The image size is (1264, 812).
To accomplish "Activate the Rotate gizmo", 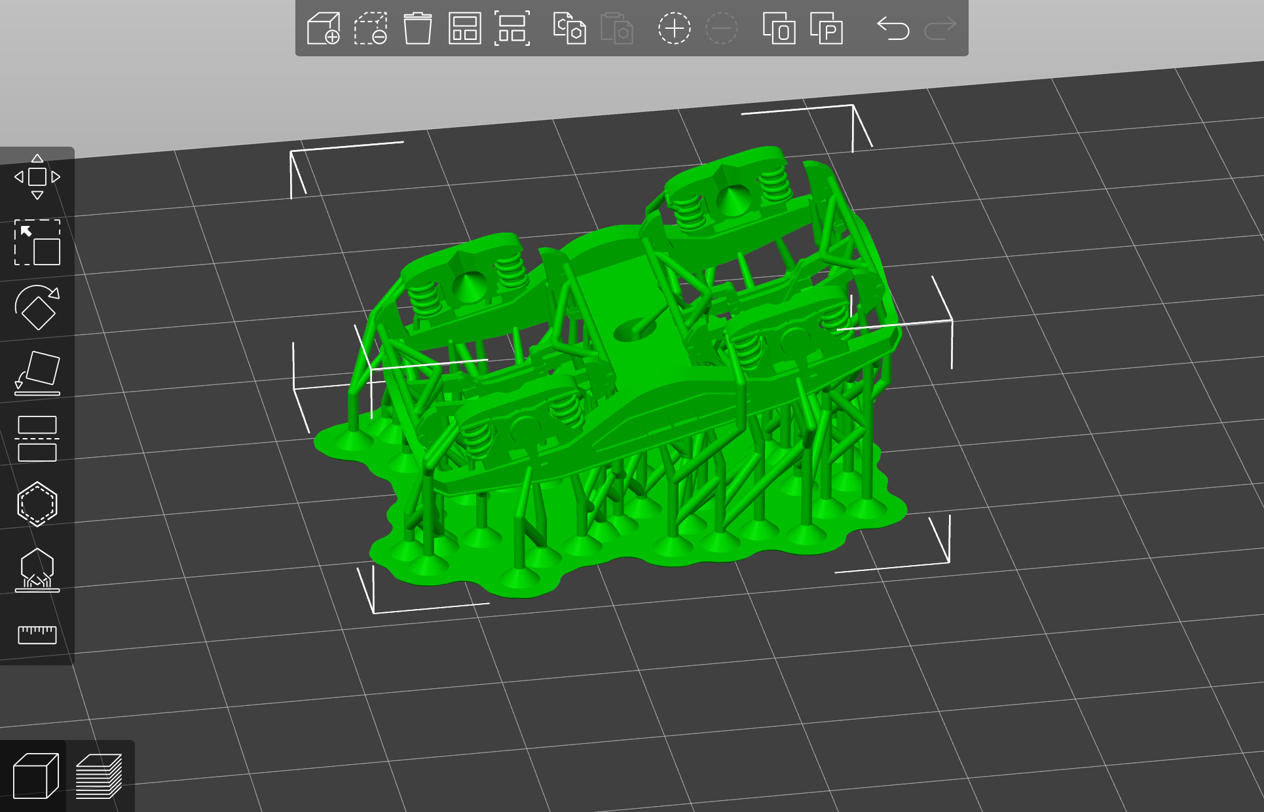I will click(37, 308).
